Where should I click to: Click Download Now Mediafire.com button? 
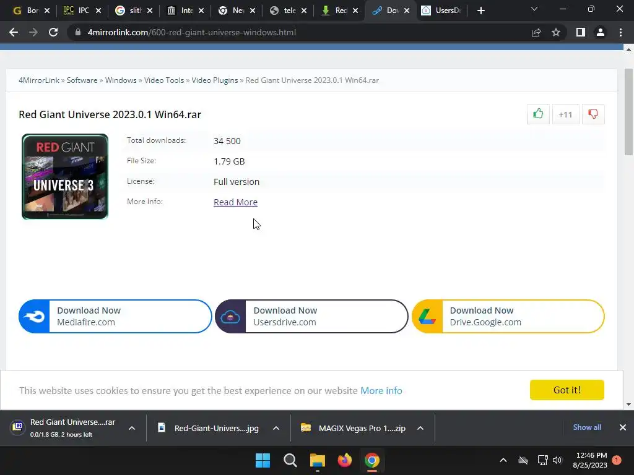115,316
